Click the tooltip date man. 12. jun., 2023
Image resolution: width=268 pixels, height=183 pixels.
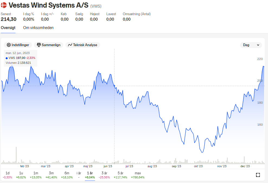coord(18,53)
